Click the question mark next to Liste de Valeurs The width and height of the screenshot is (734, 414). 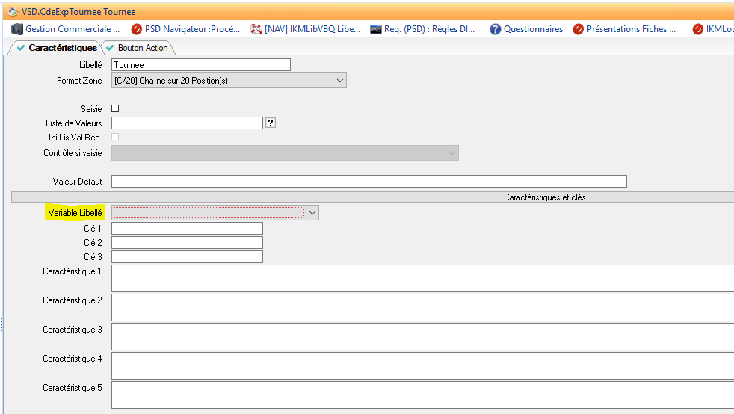pos(271,123)
